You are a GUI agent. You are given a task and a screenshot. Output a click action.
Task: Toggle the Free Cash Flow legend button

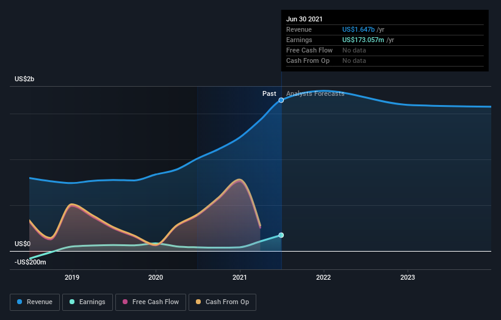[151, 302]
